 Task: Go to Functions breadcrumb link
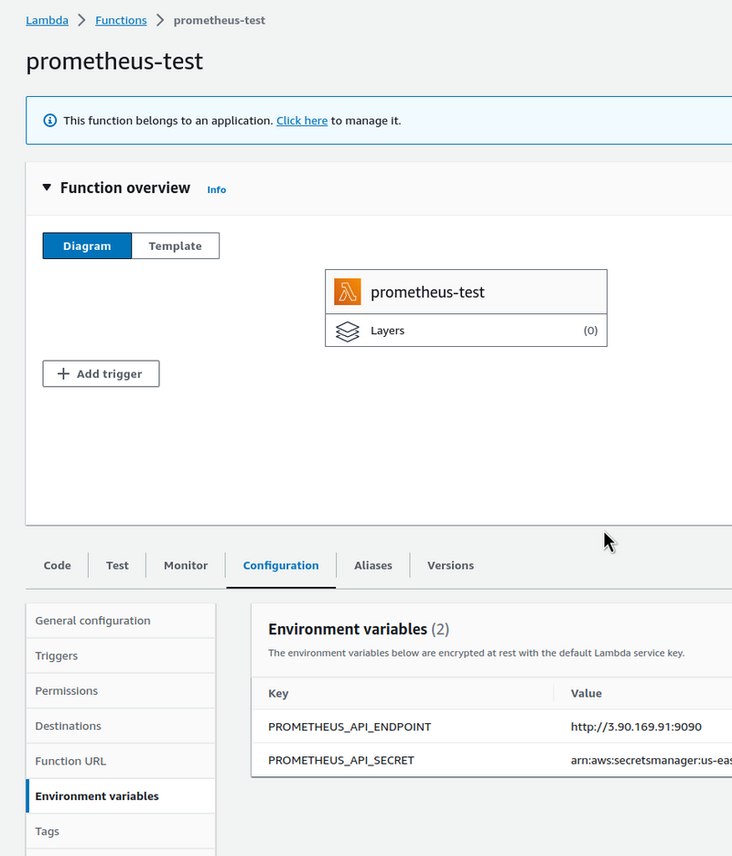point(121,20)
